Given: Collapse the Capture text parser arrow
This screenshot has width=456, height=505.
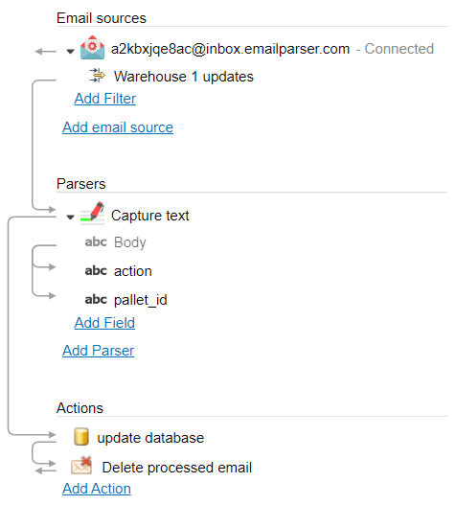Looking at the screenshot, I should click(x=70, y=218).
